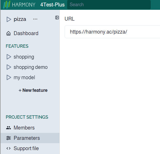
Task: Click the URL input field
Action: (x=113, y=32)
